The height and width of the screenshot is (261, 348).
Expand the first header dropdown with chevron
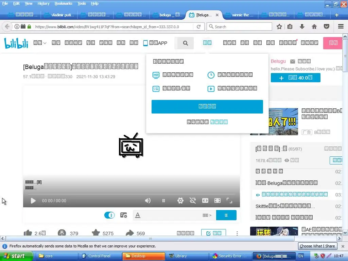pyautogui.click(x=40, y=43)
